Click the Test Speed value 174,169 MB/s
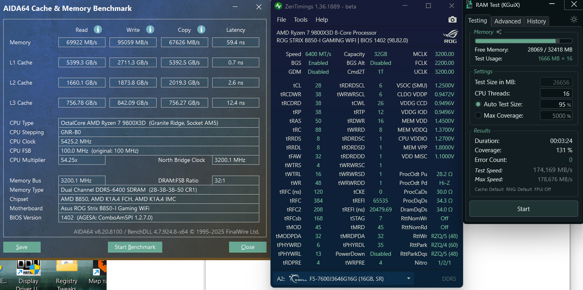This screenshot has width=583, height=290. point(552,170)
